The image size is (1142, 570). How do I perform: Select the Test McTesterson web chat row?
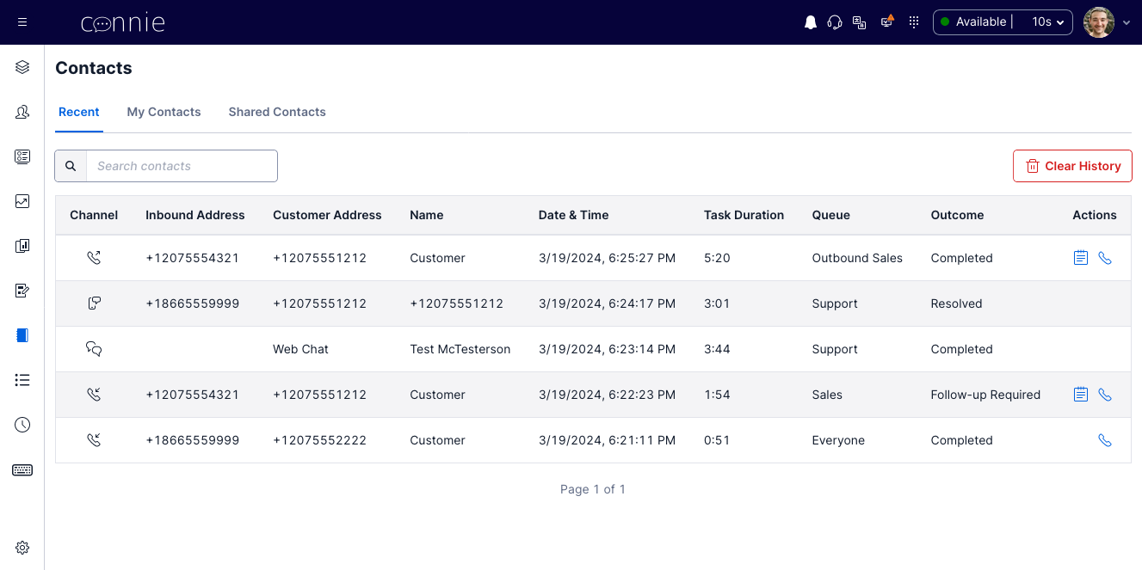click(593, 349)
